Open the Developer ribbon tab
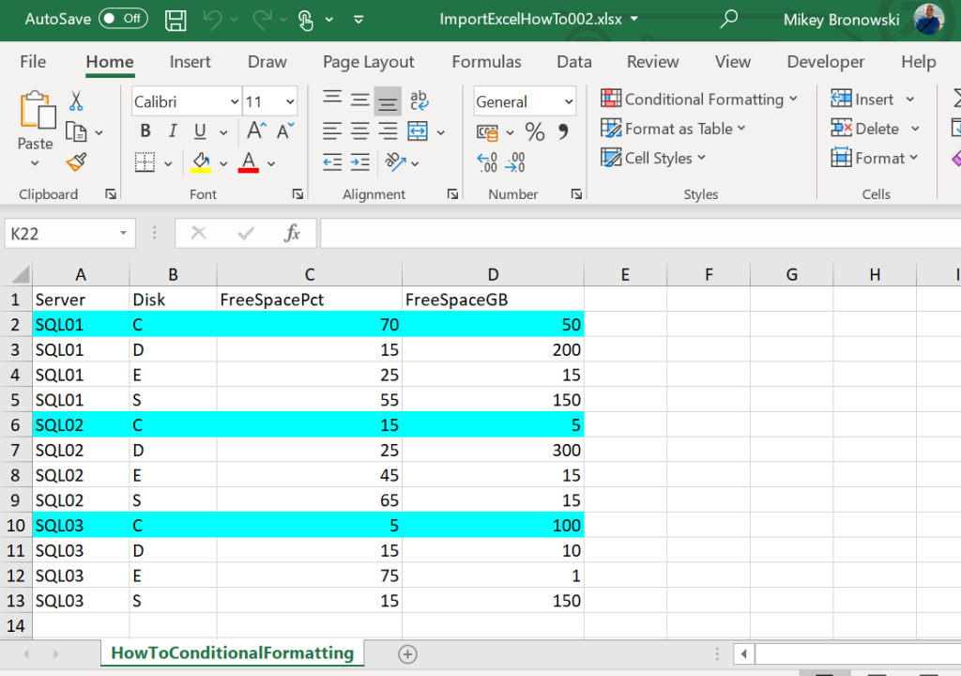Screen dimensions: 961x676 click(825, 62)
